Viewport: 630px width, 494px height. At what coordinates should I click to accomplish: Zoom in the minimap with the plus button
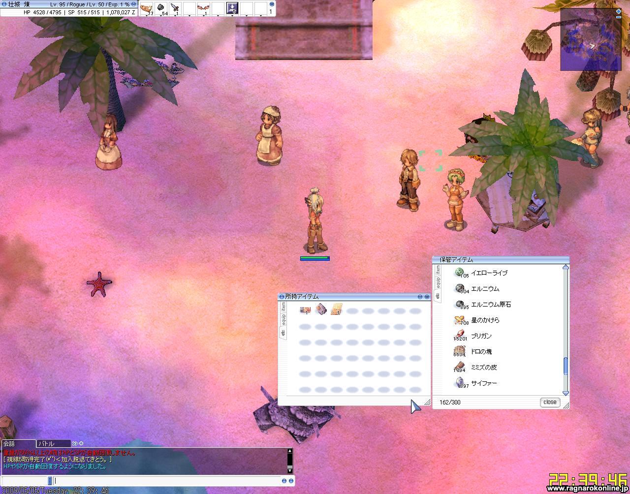click(x=619, y=11)
